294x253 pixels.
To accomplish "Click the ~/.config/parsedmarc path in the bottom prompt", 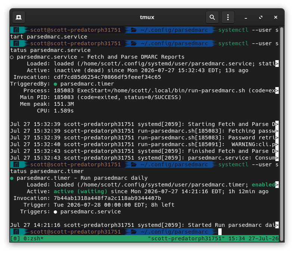I will click(x=174, y=232).
